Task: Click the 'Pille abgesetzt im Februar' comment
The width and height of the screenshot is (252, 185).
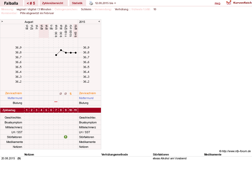Action: pos(37,13)
